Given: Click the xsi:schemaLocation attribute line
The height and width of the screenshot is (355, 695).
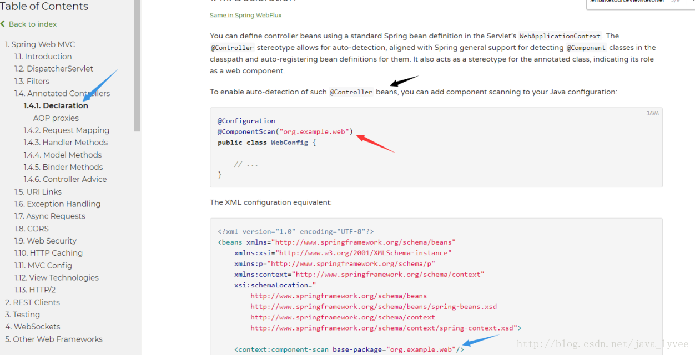Looking at the screenshot, I should click(275, 285).
